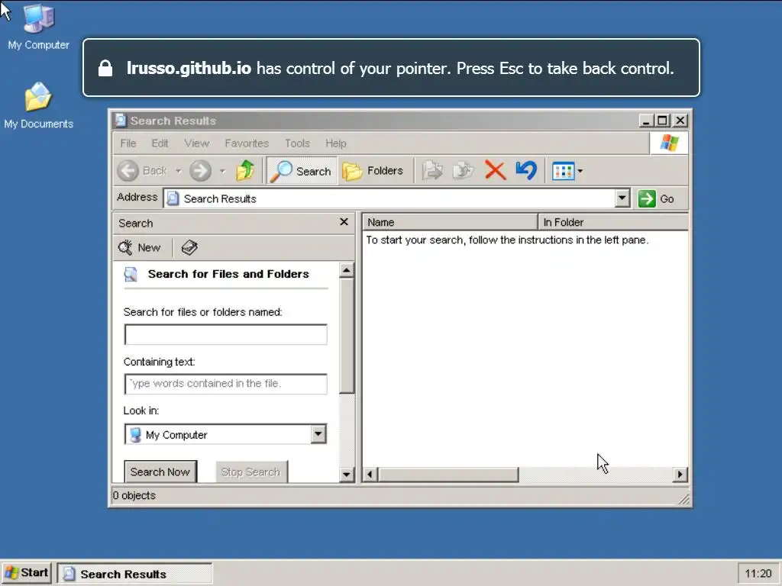Open the Start menu

pyautogui.click(x=27, y=573)
